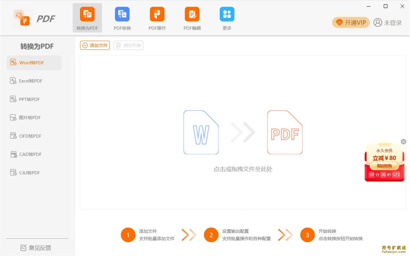Screen dimensions: 410x256
Task: Click the 开通VIP button
Action: pyautogui.click(x=351, y=23)
